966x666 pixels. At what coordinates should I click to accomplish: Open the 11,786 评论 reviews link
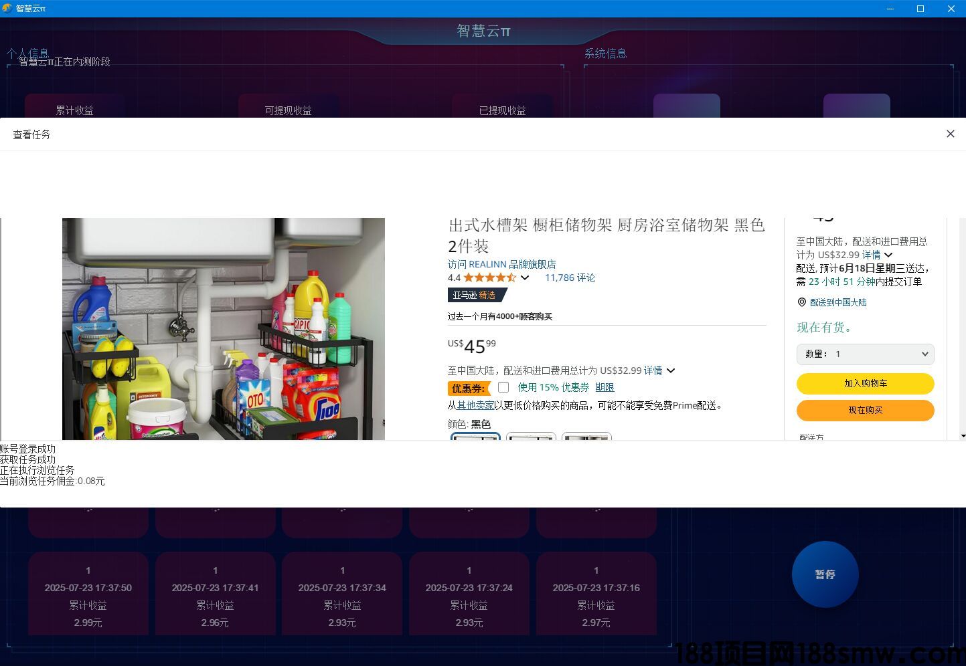tap(570, 277)
